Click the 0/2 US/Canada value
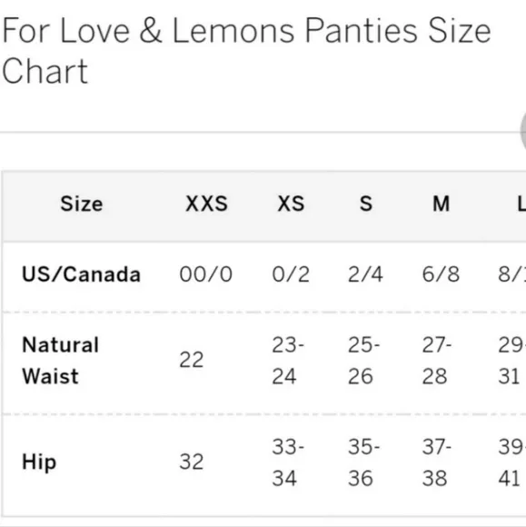 point(291,274)
